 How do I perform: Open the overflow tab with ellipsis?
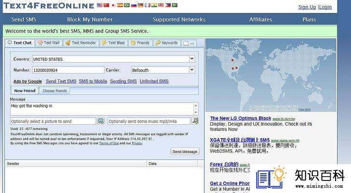tap(189, 43)
